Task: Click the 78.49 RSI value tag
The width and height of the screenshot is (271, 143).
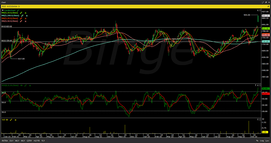Action: pyautogui.click(x=266, y=89)
